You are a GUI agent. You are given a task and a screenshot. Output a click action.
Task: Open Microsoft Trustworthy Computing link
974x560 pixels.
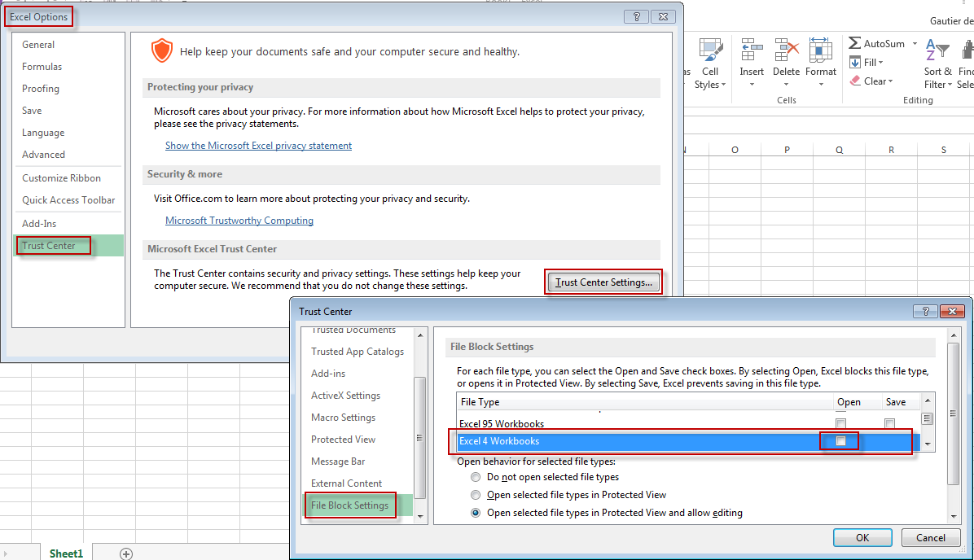point(239,221)
